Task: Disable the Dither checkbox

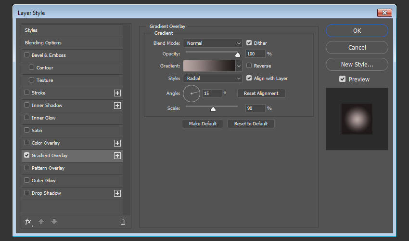Action: coord(249,43)
